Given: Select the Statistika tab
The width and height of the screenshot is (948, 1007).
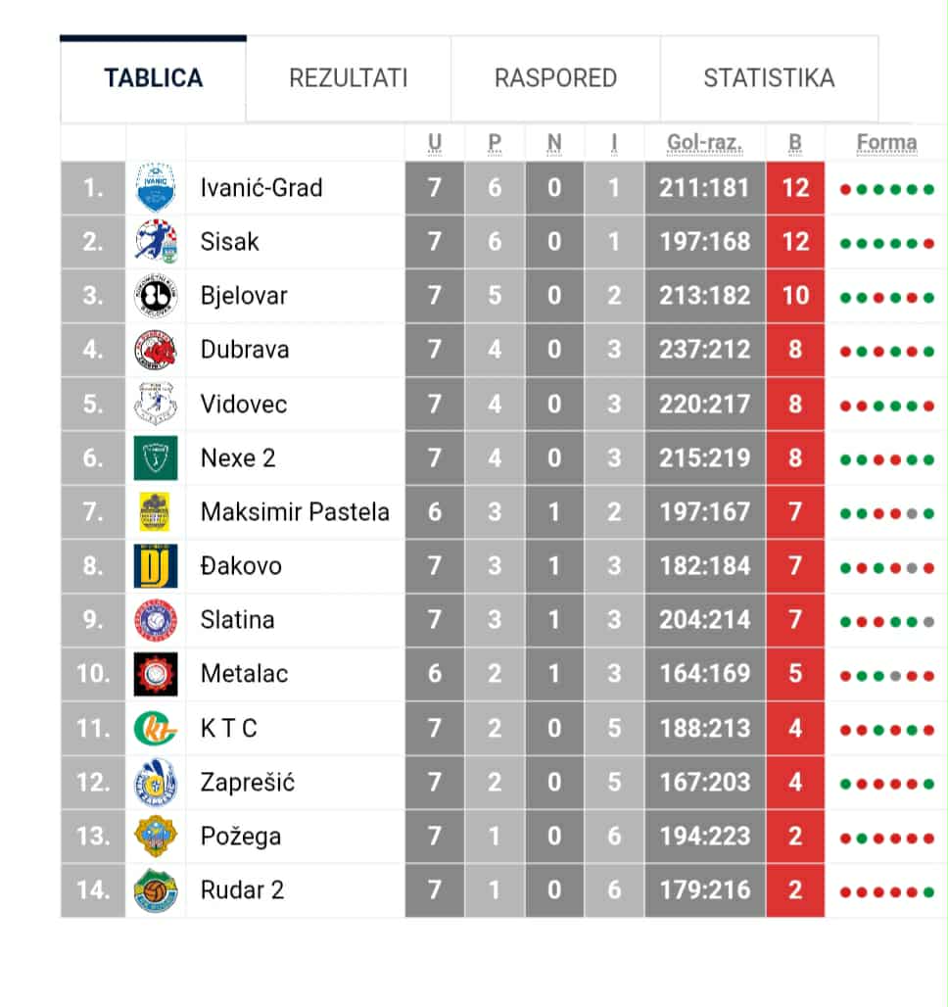Looking at the screenshot, I should (769, 78).
